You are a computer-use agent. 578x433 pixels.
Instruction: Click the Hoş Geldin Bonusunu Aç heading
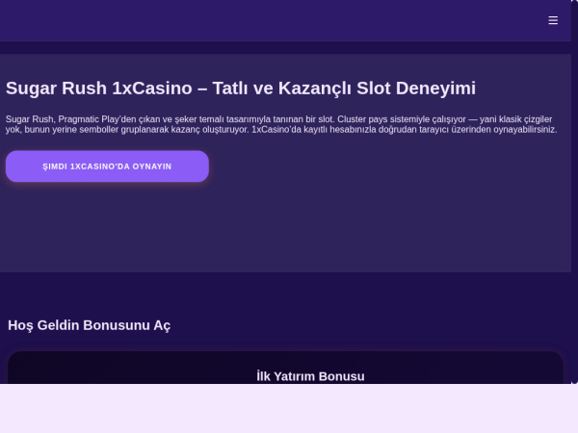point(90,325)
